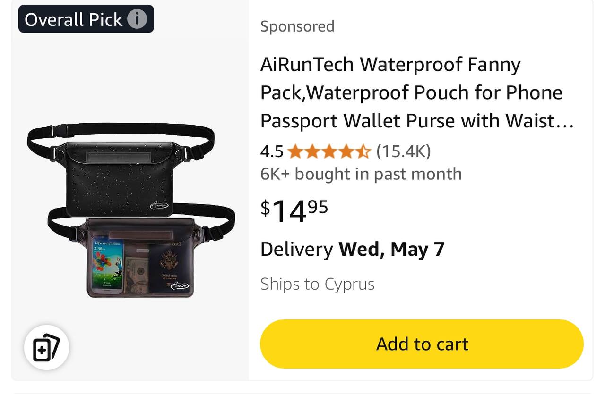Click the 6K+ bought in past month text
The width and height of the screenshot is (605, 394).
(361, 174)
